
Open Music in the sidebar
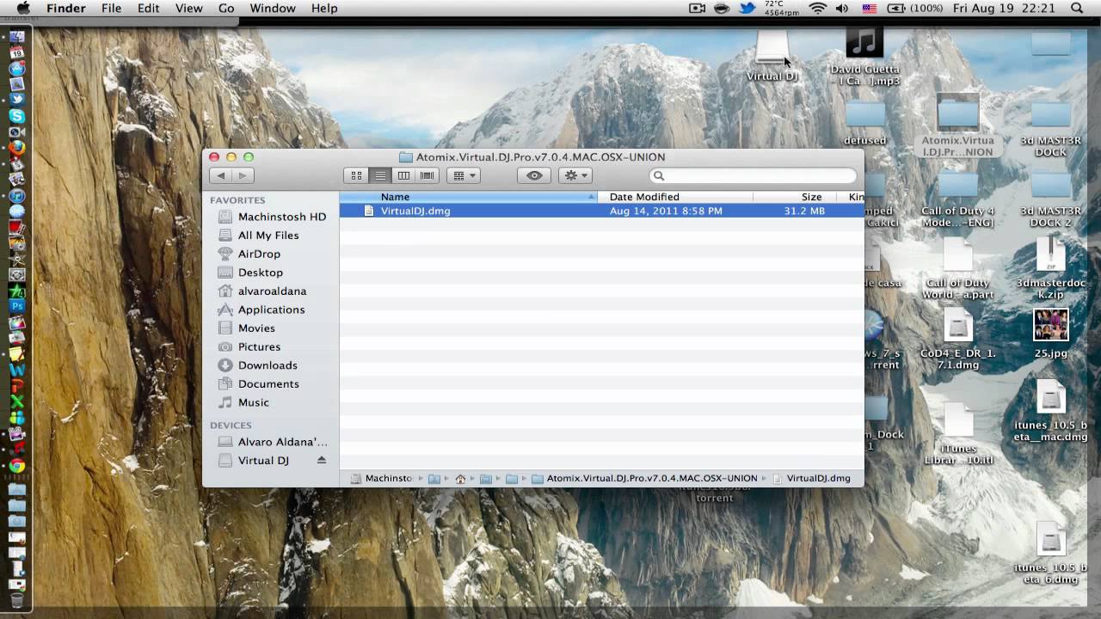click(x=243, y=402)
